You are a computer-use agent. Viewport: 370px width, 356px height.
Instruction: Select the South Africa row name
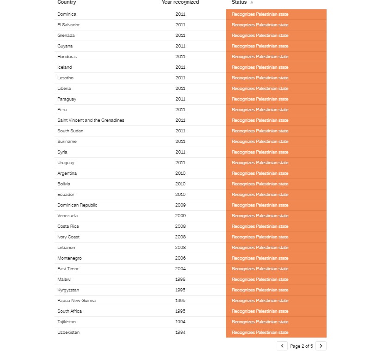(69, 311)
